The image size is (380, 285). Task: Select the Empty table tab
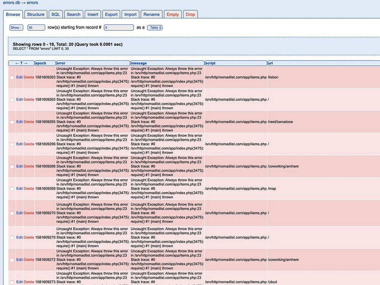[x=173, y=14]
